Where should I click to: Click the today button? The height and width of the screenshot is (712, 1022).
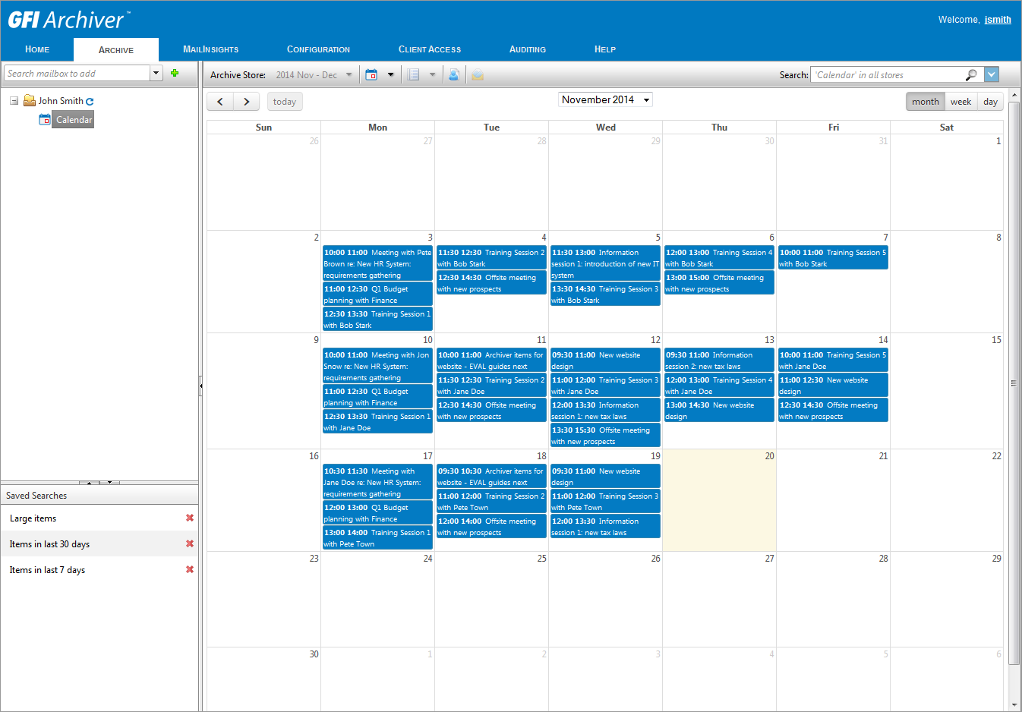tap(285, 102)
